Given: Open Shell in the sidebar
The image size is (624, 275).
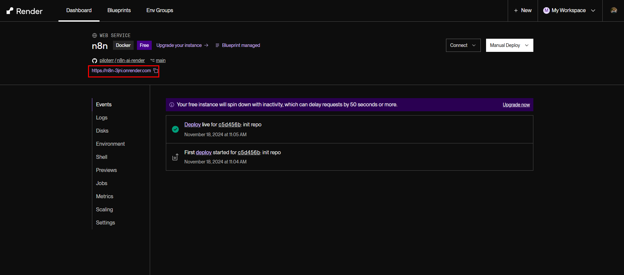Looking at the screenshot, I should 101,157.
